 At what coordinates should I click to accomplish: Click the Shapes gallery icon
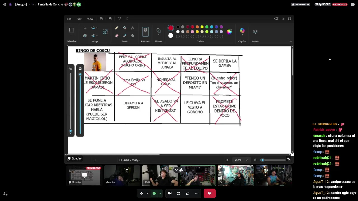[x=159, y=30]
